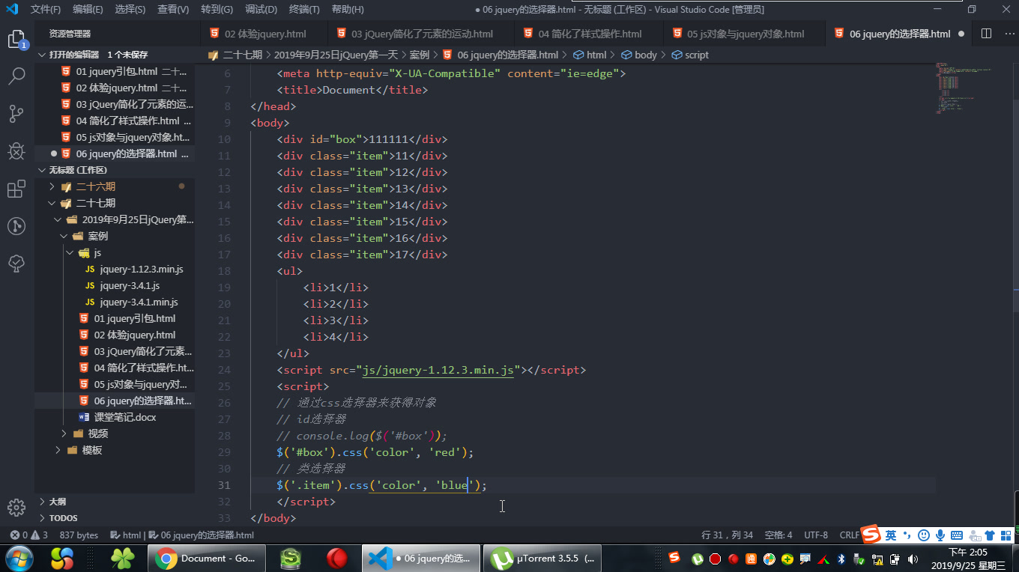Open the Source Control view
Screen dimensions: 1019x572
16,114
